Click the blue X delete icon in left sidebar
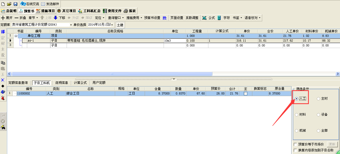340x154 pixels. pos(3,80)
